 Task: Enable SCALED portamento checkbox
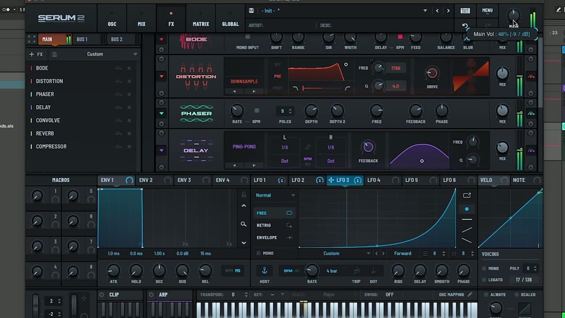point(517,295)
